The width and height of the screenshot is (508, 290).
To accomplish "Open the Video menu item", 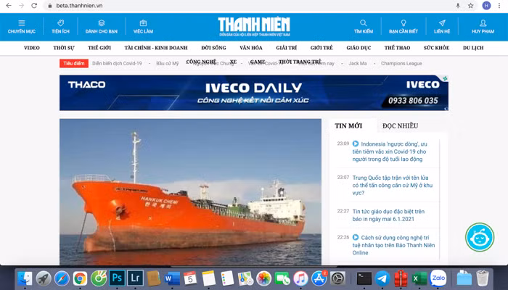I will pos(32,48).
